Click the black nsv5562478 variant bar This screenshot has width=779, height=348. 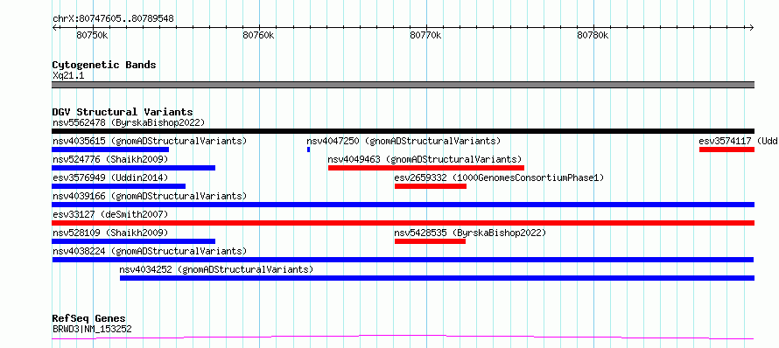pyautogui.click(x=403, y=131)
